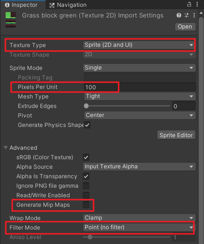
Task: Open the Inspector tab more-options menu
Action: click(x=197, y=4)
